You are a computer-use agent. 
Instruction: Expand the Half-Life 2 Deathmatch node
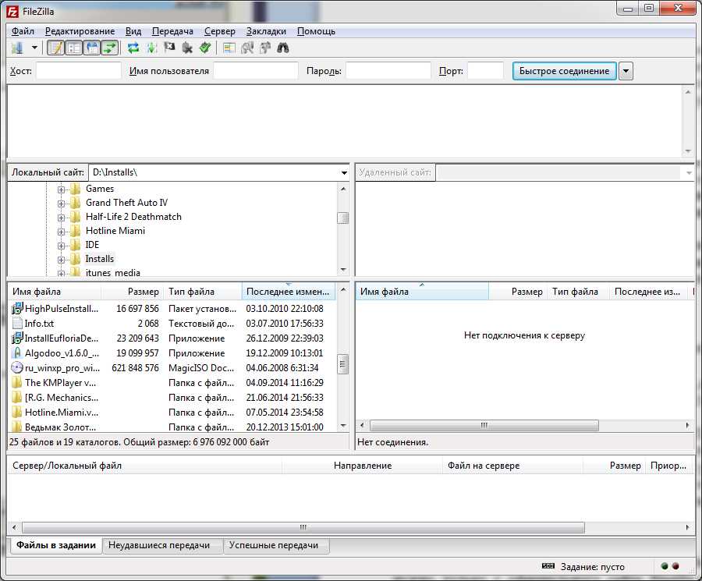point(61,218)
